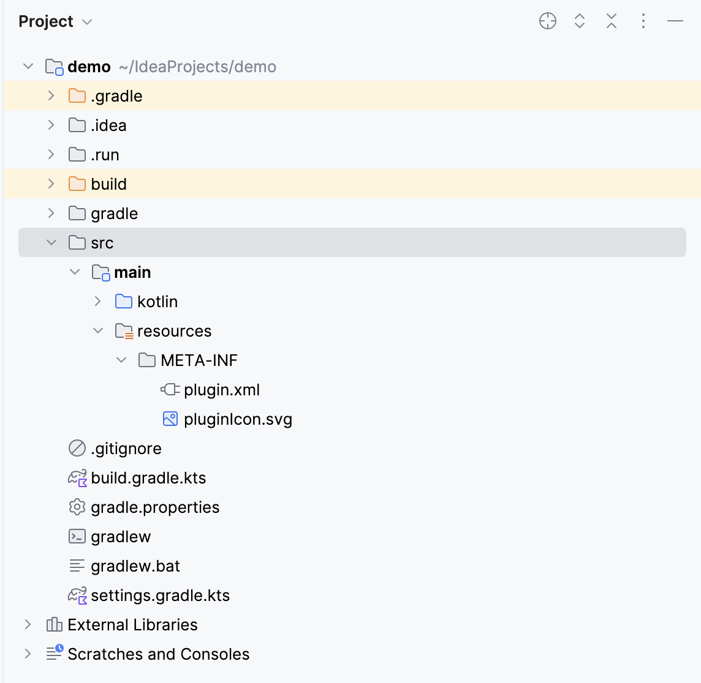Open the Project panel options (three dots)
The height and width of the screenshot is (683, 701).
(x=643, y=21)
